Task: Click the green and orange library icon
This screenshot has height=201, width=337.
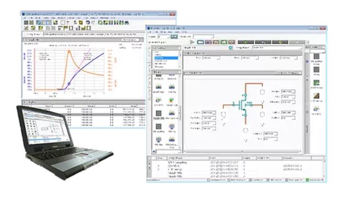Action: (x=172, y=100)
